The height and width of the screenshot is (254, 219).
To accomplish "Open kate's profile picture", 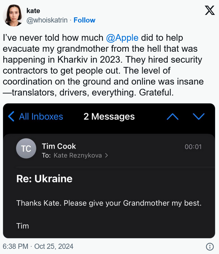I will coord(13,15).
